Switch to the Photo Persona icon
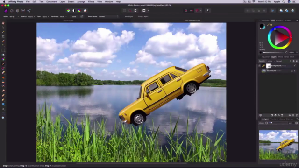The image size is (299, 168). pos(6,11)
